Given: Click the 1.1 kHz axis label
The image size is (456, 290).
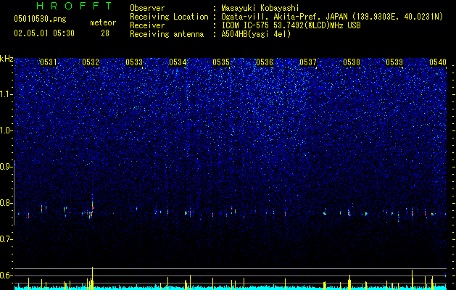Looking at the screenshot, I should point(6,94).
